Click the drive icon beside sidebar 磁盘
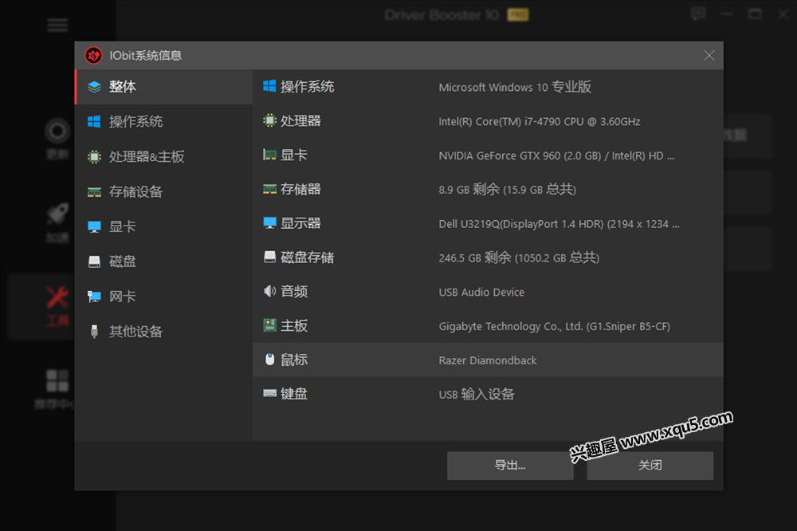This screenshot has height=531, width=797. tap(94, 262)
